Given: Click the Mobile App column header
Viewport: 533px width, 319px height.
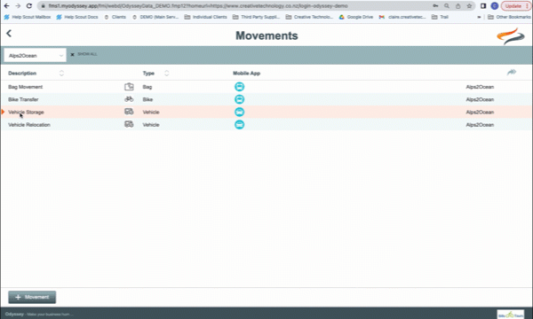Looking at the screenshot, I should 246,74.
